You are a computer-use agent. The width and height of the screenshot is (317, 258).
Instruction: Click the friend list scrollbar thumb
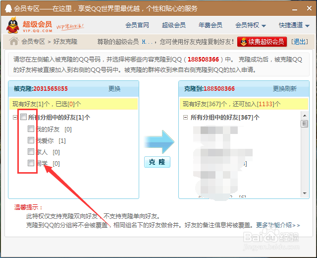click(305, 124)
